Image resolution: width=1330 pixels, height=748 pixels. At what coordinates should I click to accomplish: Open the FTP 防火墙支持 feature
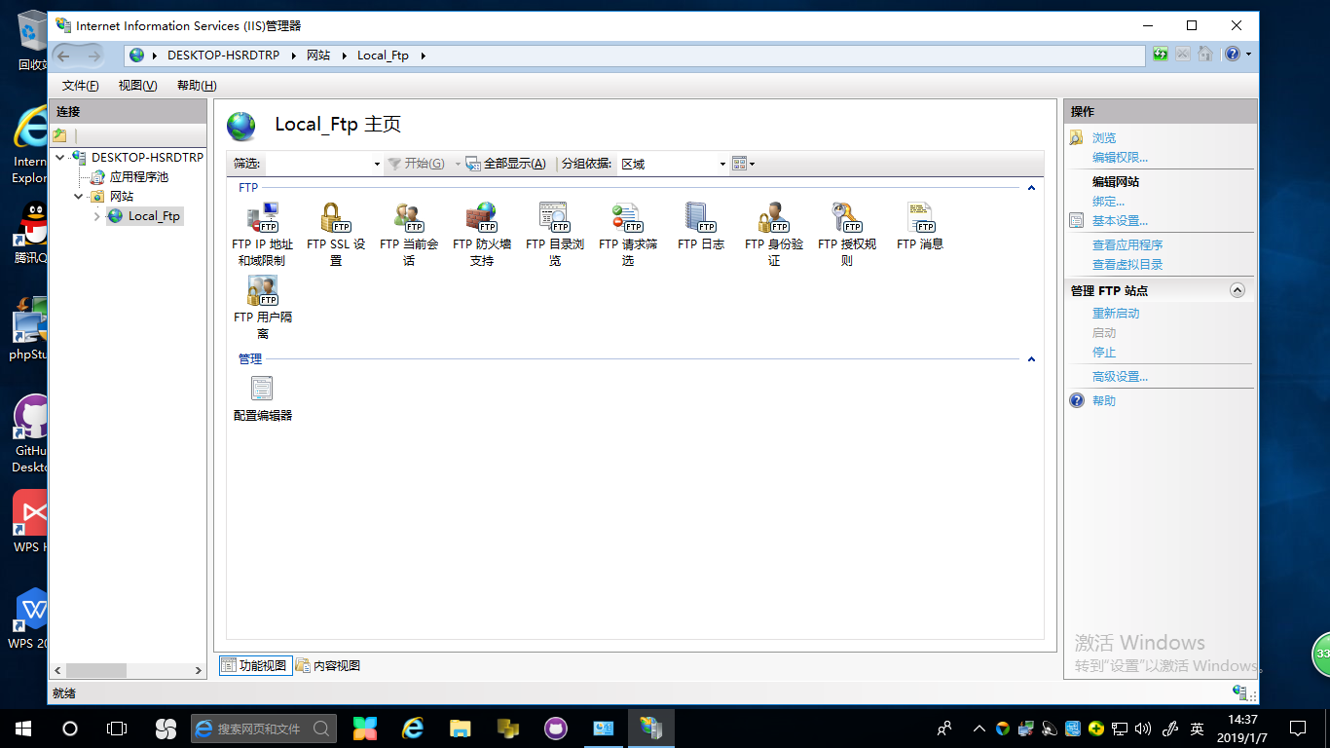click(x=480, y=221)
